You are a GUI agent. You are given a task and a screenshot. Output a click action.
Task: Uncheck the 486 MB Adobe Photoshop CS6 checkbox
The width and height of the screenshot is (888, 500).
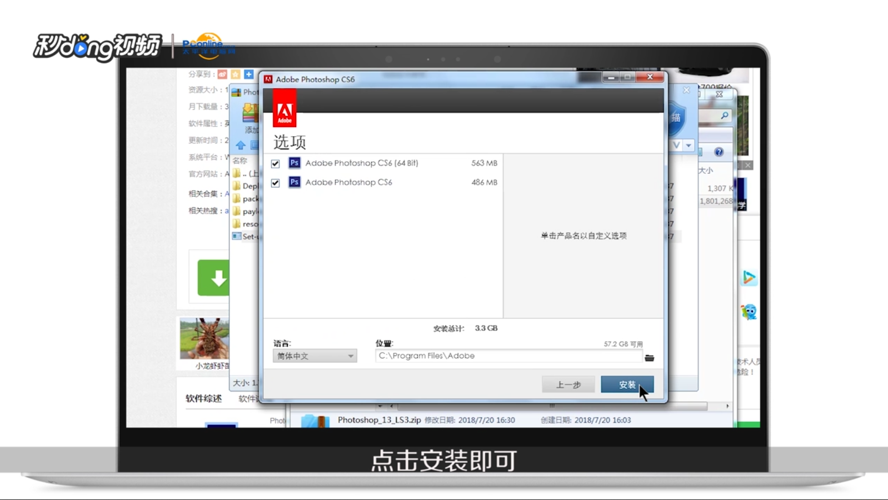[275, 183]
